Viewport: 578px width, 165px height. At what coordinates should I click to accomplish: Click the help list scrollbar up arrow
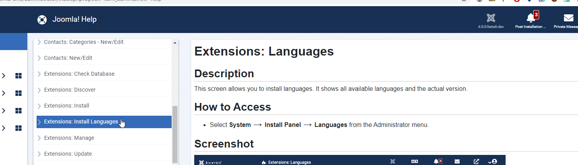tap(175, 43)
